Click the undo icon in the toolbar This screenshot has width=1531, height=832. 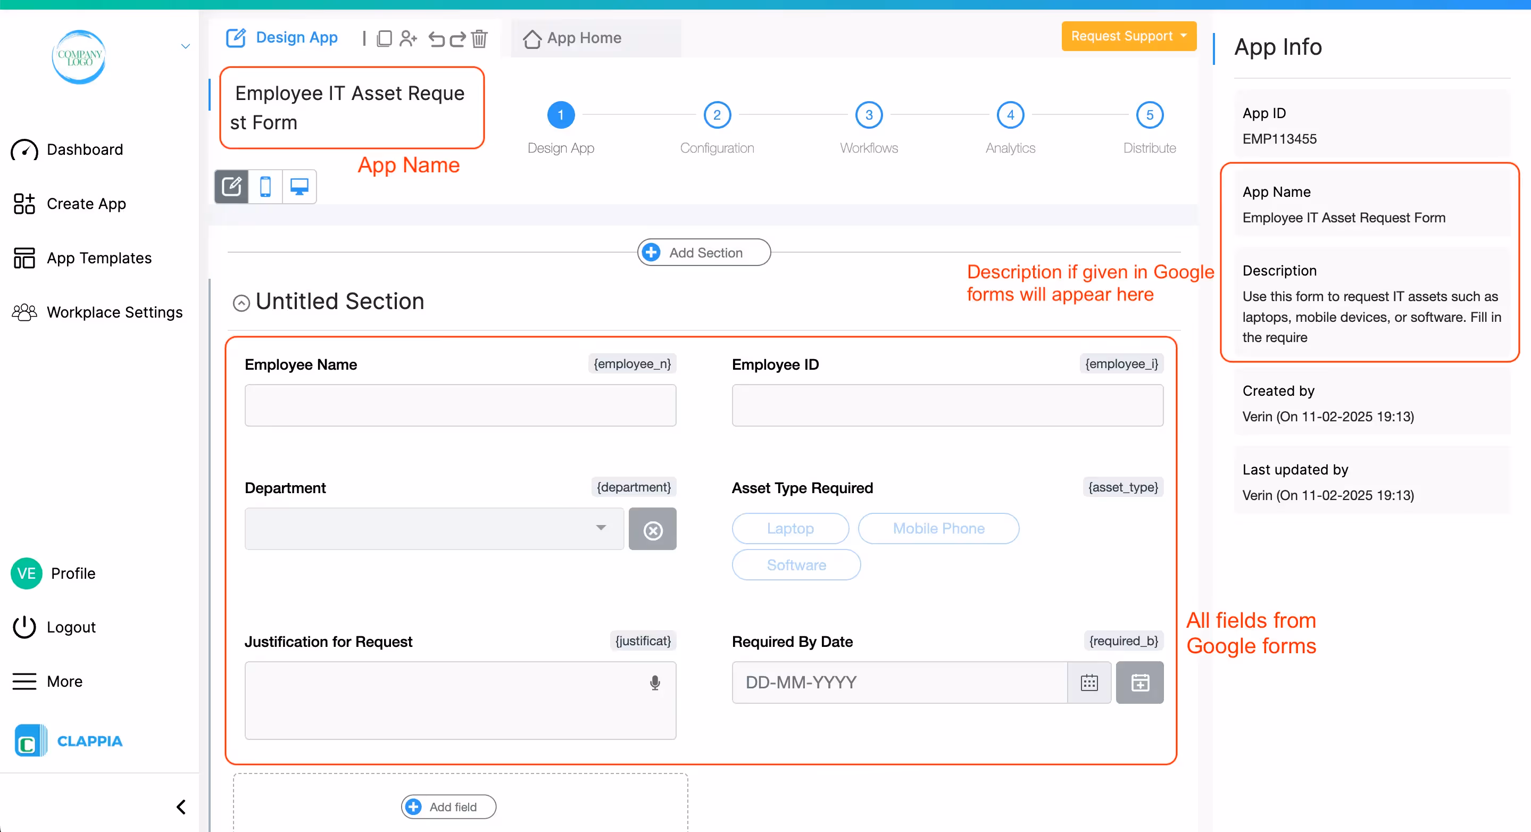pos(437,39)
